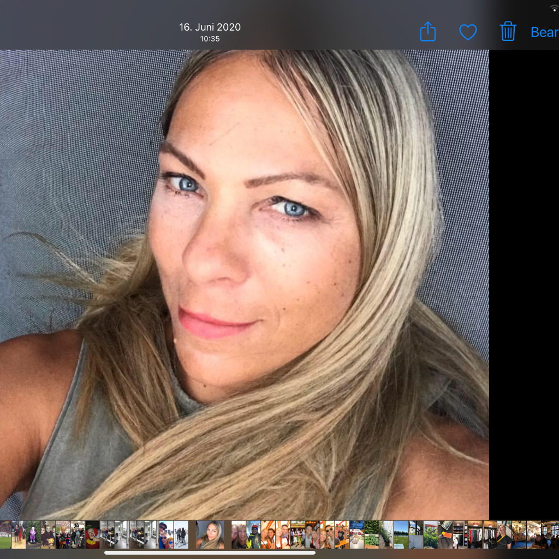Screen dimensions: 559x559
Task: Select the stadium thumbnail at strip start
Action: coord(5,534)
